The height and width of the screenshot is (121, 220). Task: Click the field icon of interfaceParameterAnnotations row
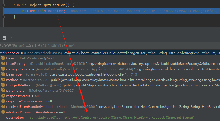pyautogui.click(x=3, y=112)
